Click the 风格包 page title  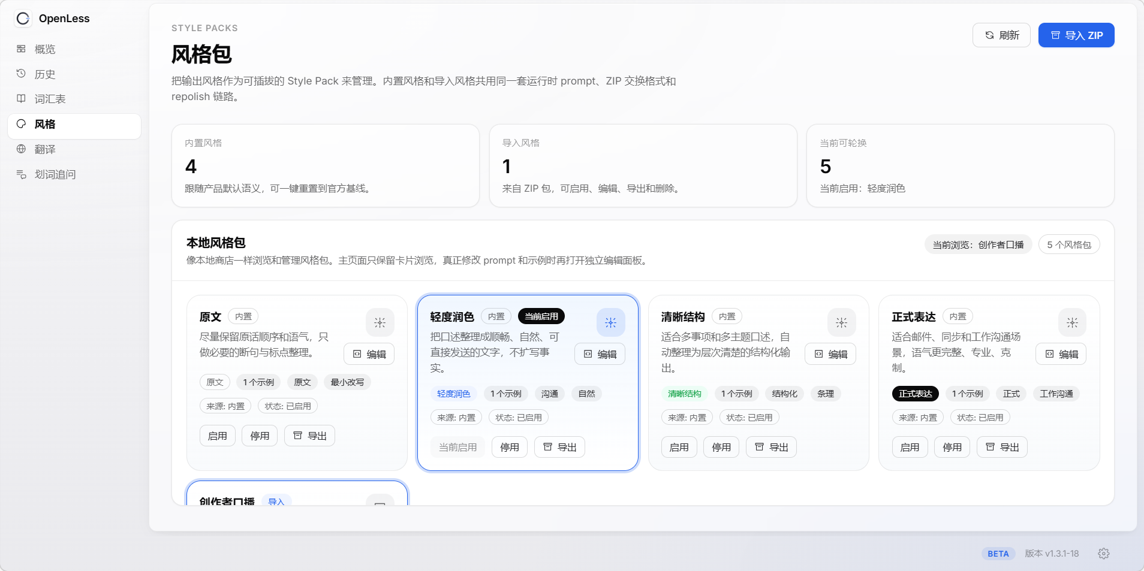pos(201,55)
